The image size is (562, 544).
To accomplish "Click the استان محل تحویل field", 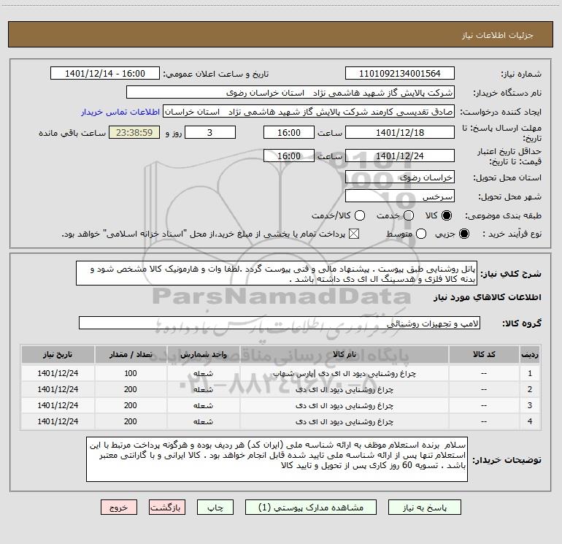I will (399, 177).
